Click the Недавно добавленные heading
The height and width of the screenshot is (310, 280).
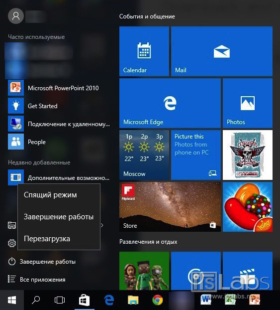pyautogui.click(x=39, y=162)
